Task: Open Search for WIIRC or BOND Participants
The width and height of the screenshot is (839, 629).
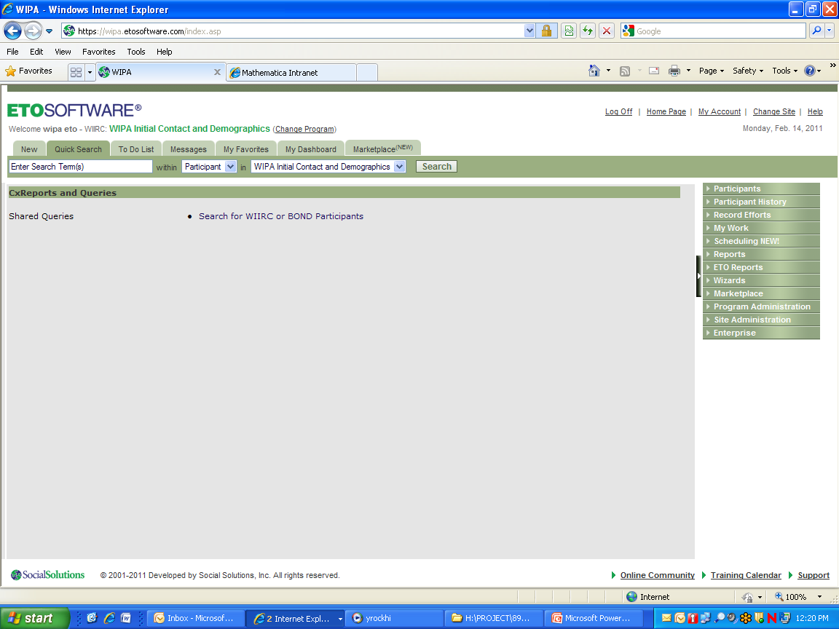Action: point(281,216)
